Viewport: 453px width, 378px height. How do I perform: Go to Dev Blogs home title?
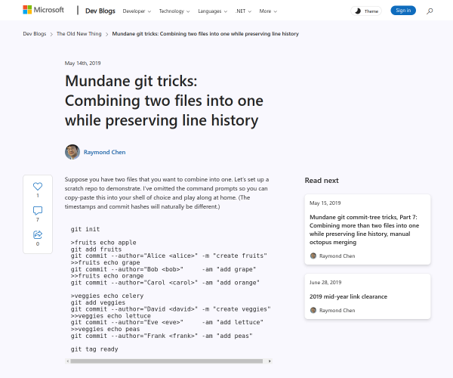(100, 11)
